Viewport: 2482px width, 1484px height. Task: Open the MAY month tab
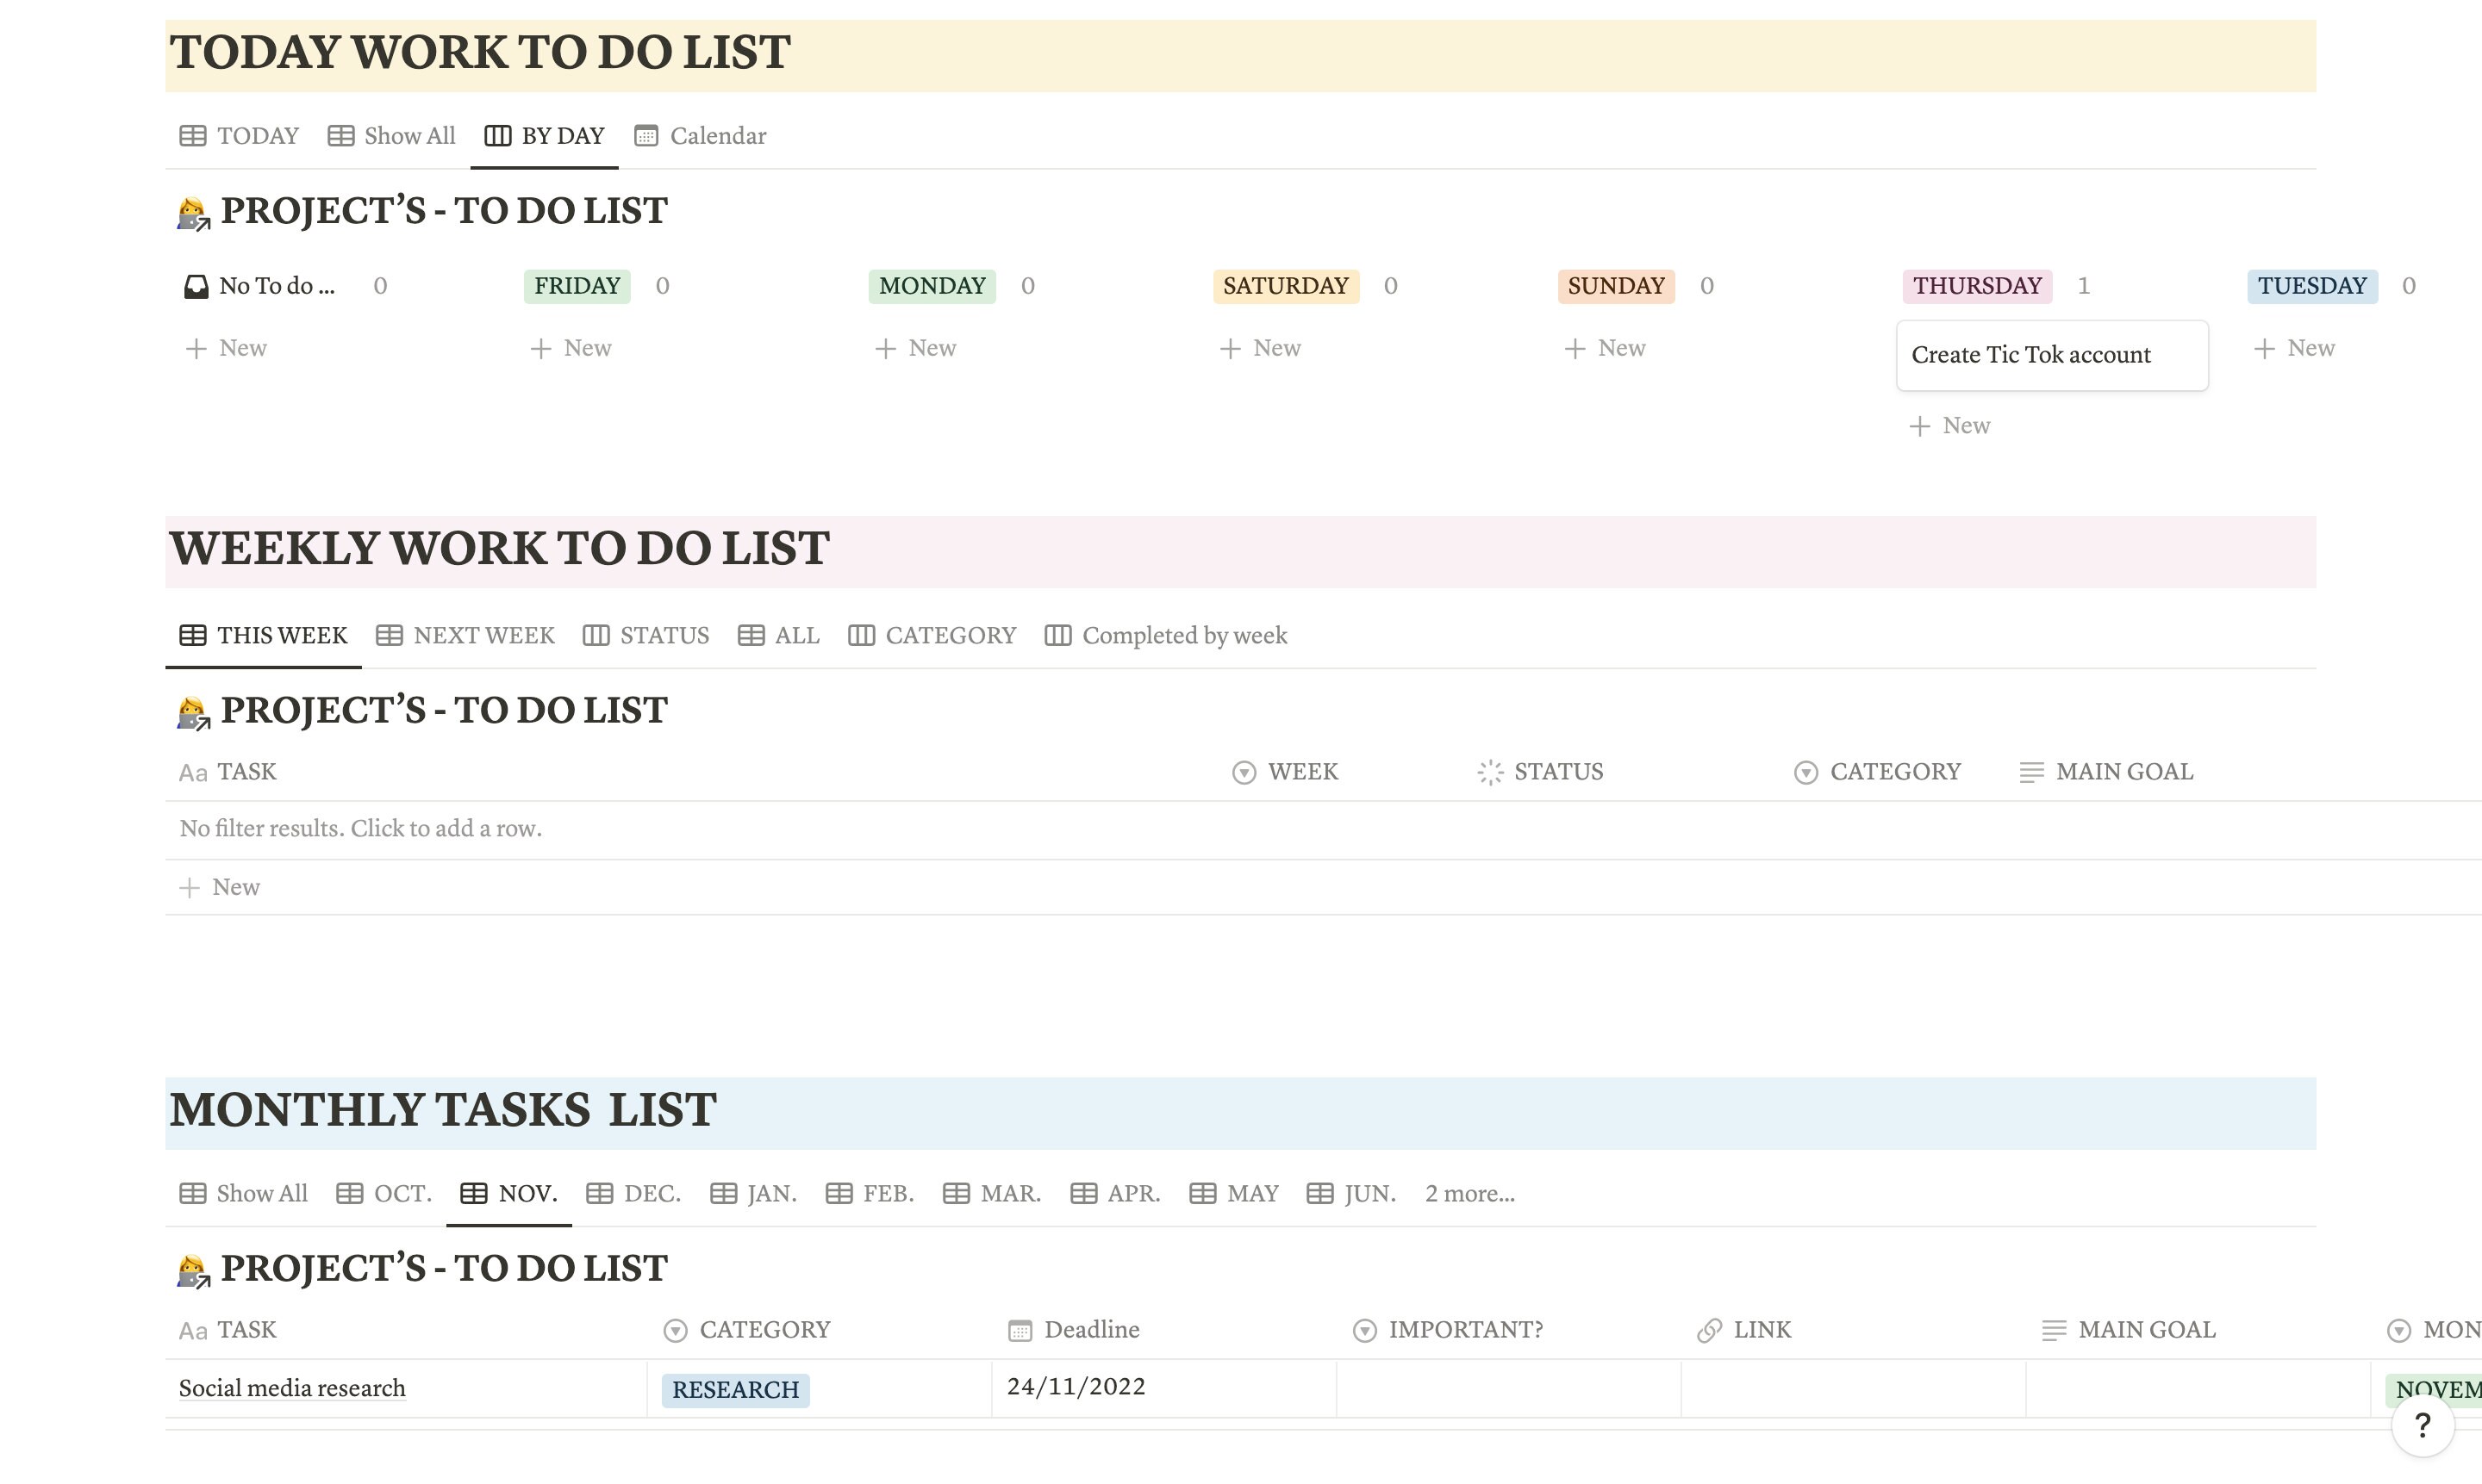[1234, 1194]
